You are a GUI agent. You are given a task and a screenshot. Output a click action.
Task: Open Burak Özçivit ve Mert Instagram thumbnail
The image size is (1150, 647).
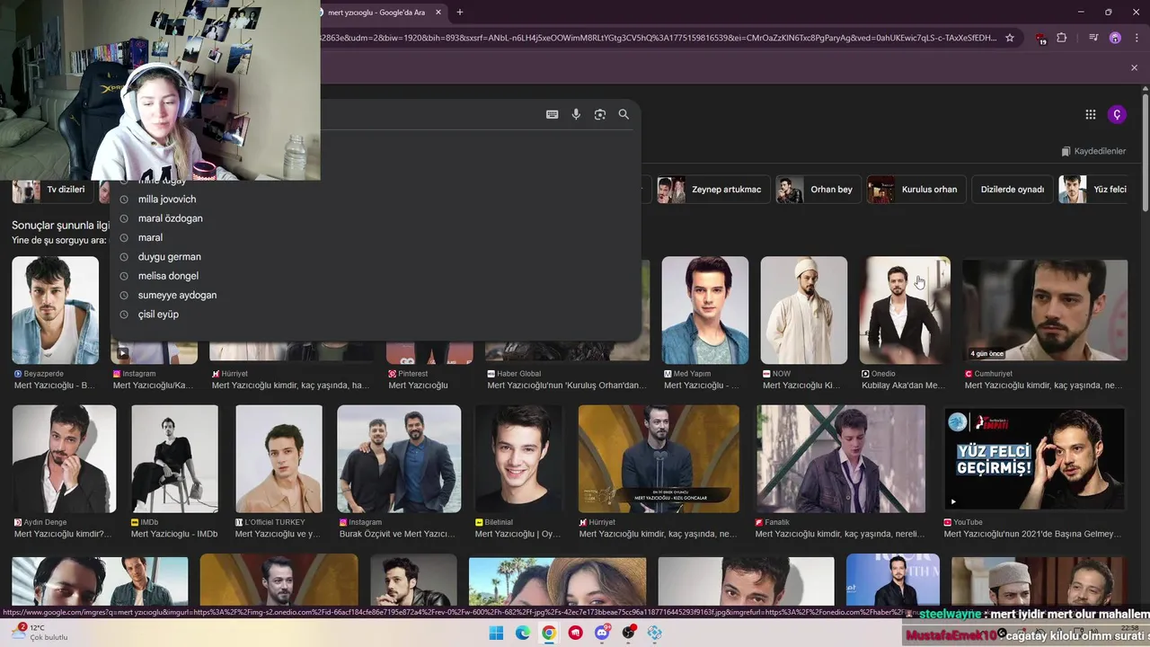(399, 459)
